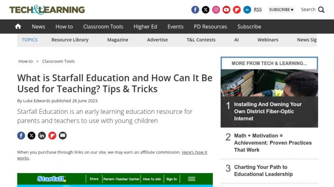Open the Higher Ed menu item
The height and width of the screenshot is (187, 334).
145,27
